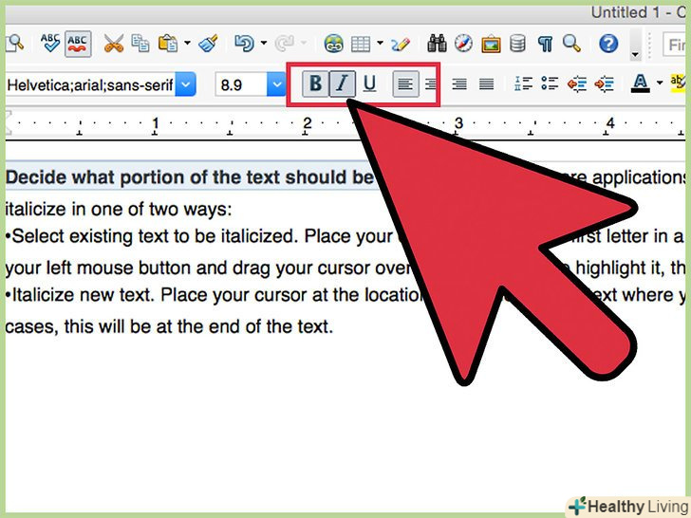Toggle the numbered list
This screenshot has height=518, width=691.
point(523,83)
